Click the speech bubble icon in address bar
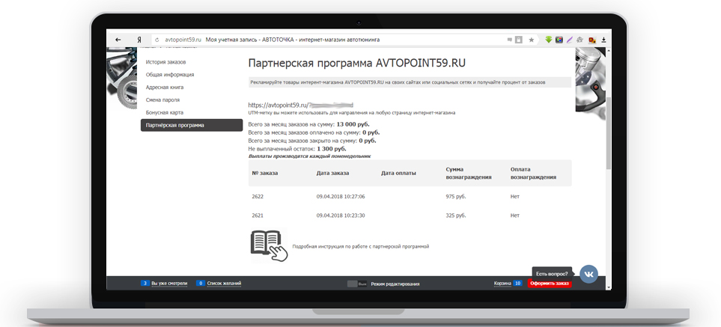 coord(509,40)
